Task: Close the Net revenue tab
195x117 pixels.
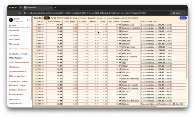Action: 51,7
